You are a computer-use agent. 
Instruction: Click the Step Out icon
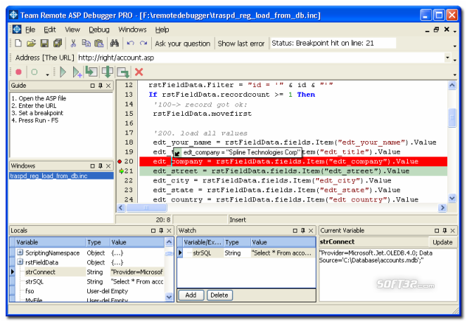(x=122, y=72)
